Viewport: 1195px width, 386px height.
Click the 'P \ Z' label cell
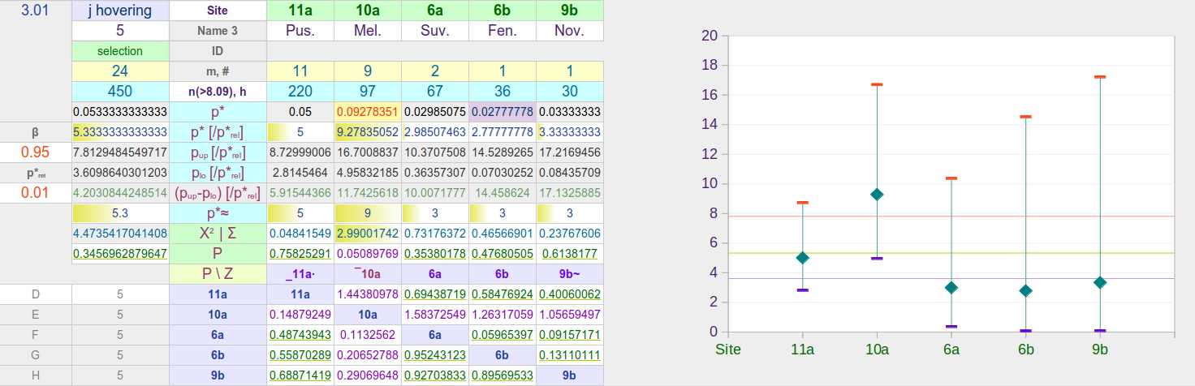[x=218, y=274]
